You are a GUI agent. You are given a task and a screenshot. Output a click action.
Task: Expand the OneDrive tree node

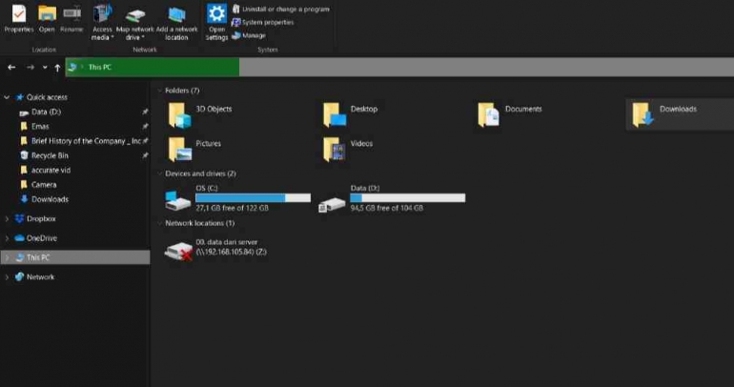click(7, 238)
